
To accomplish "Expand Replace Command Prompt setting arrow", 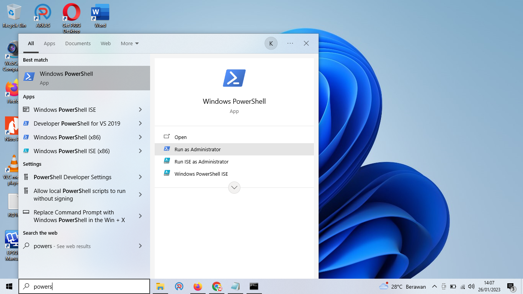I will (x=141, y=216).
